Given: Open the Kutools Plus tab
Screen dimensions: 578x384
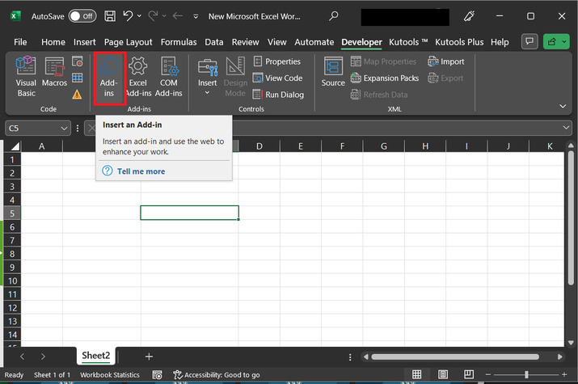Looking at the screenshot, I should click(460, 42).
